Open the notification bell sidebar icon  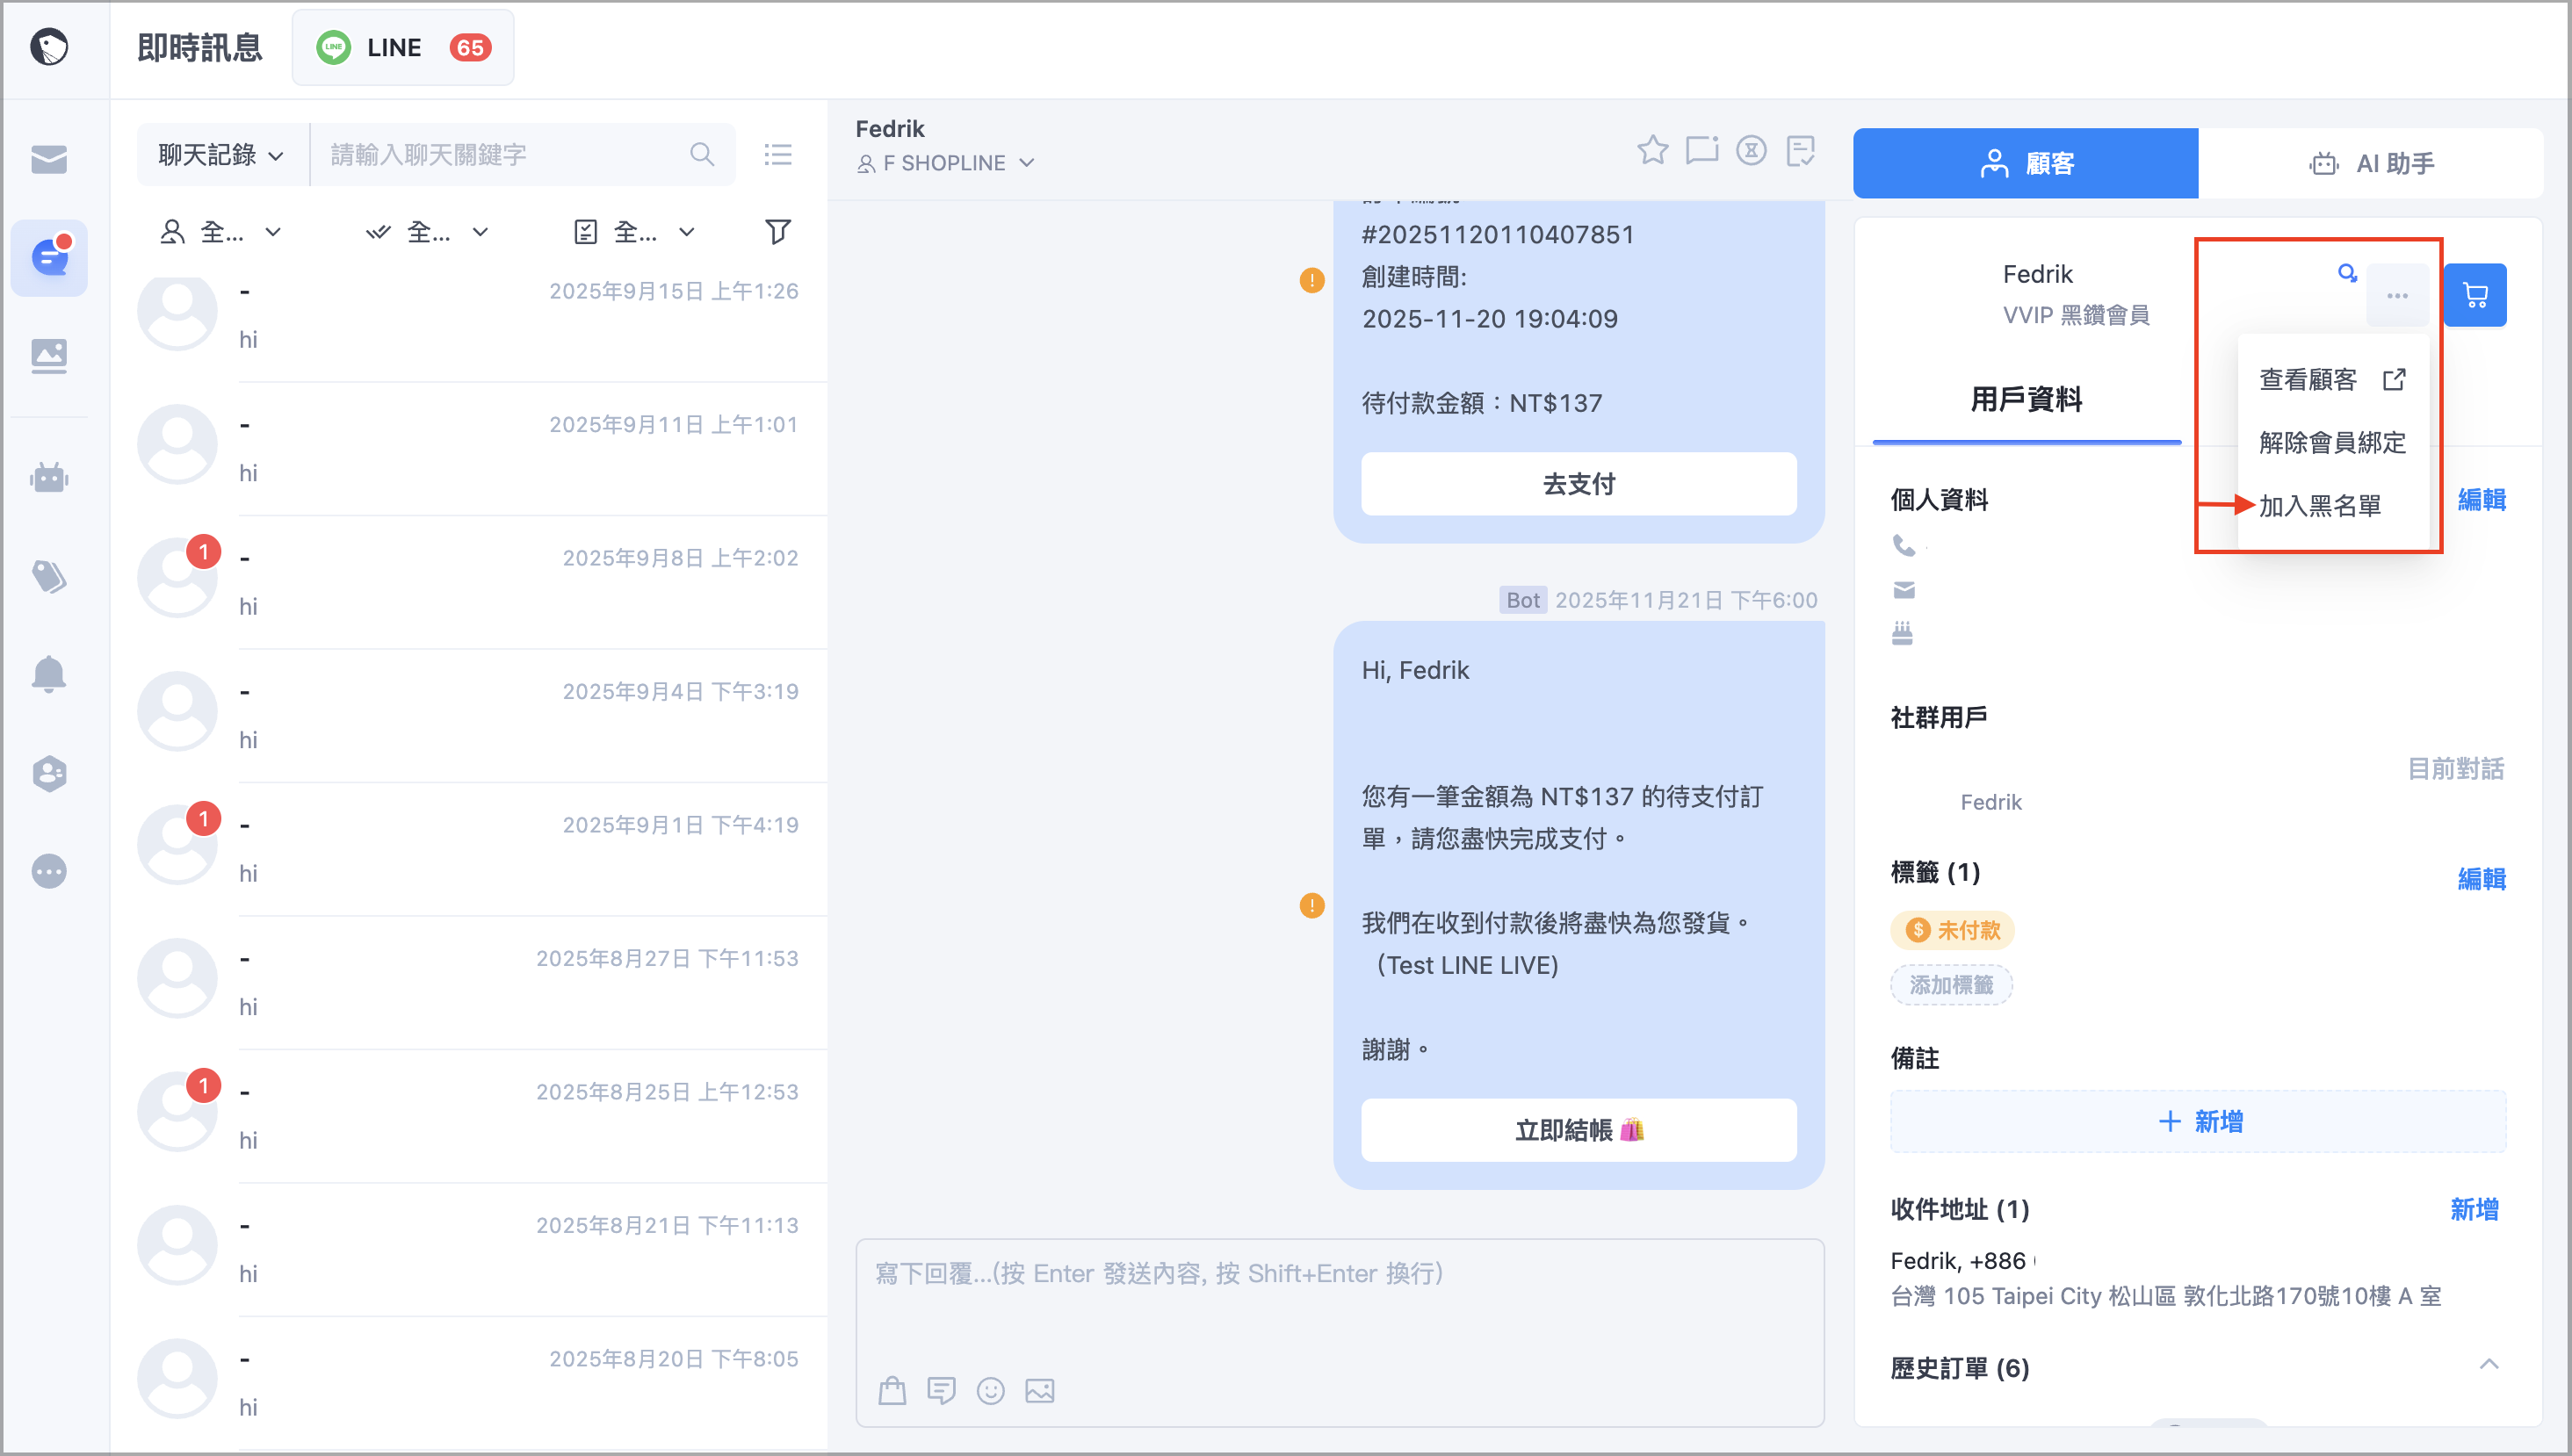pos(48,674)
